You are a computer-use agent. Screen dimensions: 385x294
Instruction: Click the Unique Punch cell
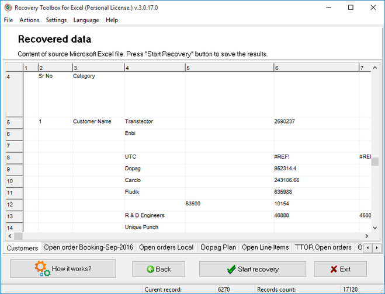(155, 228)
